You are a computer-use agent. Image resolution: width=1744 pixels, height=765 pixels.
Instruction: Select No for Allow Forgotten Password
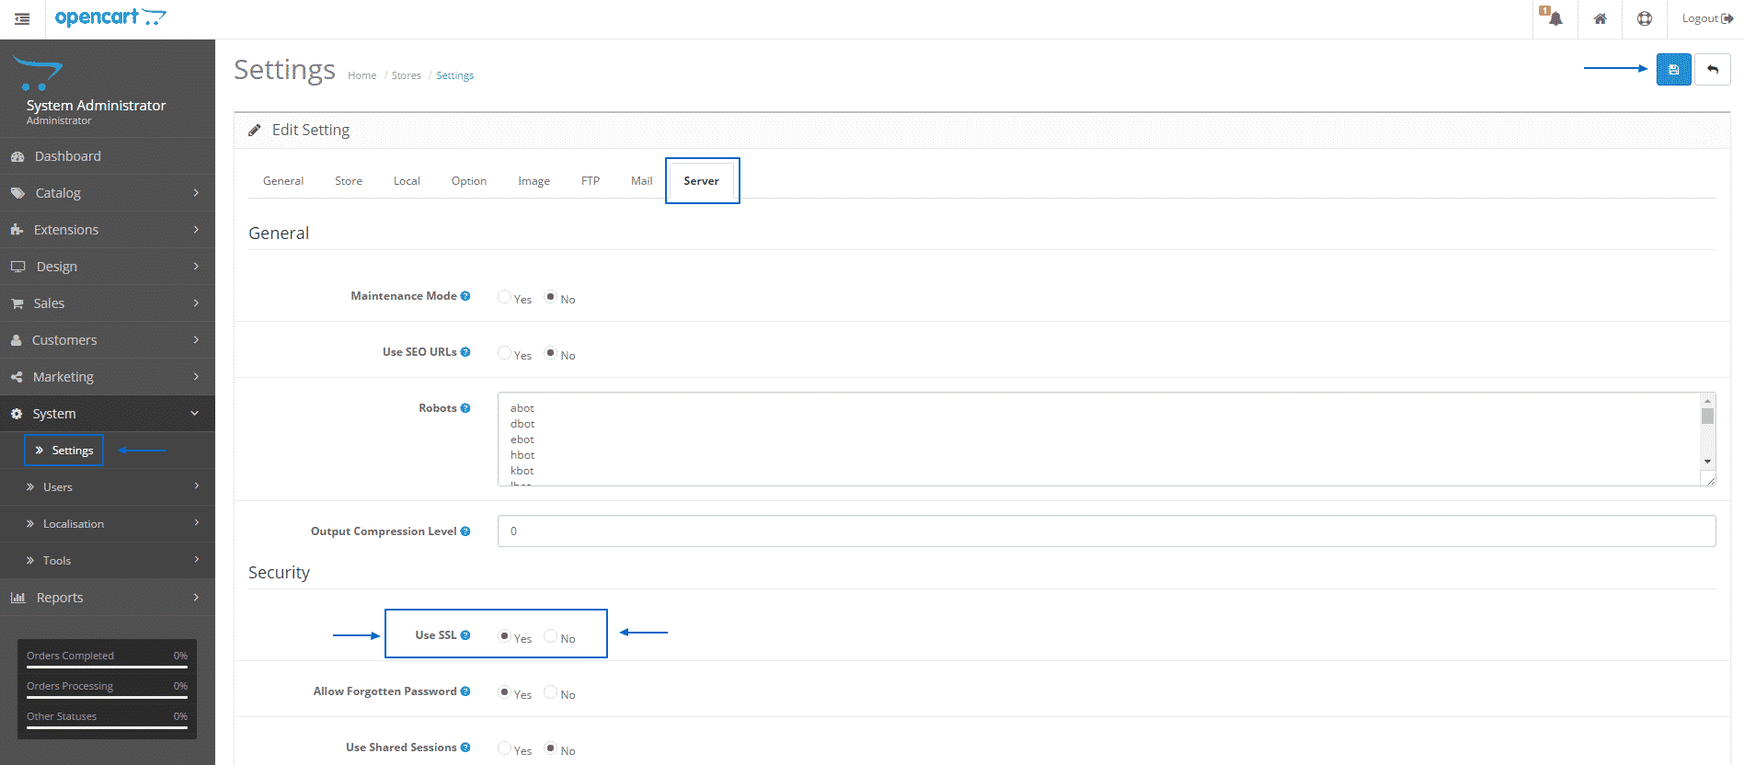551,692
